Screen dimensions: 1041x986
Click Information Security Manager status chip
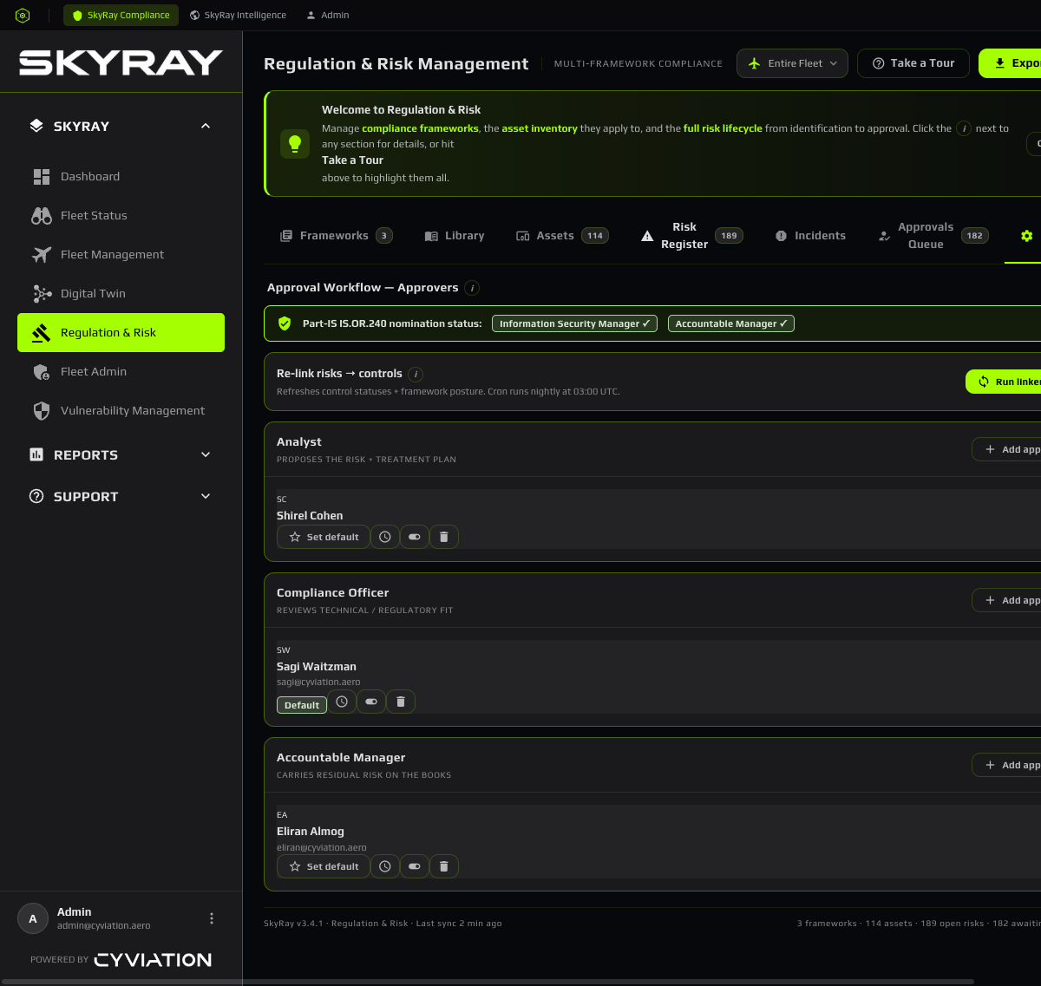574,323
